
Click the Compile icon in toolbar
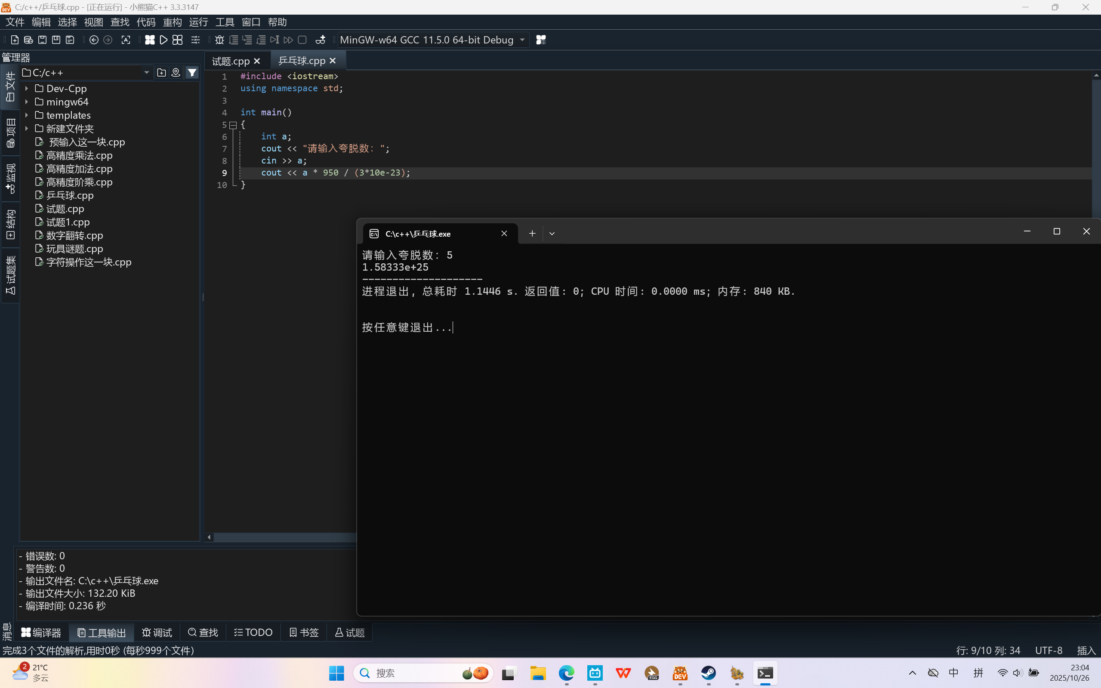pyautogui.click(x=150, y=40)
